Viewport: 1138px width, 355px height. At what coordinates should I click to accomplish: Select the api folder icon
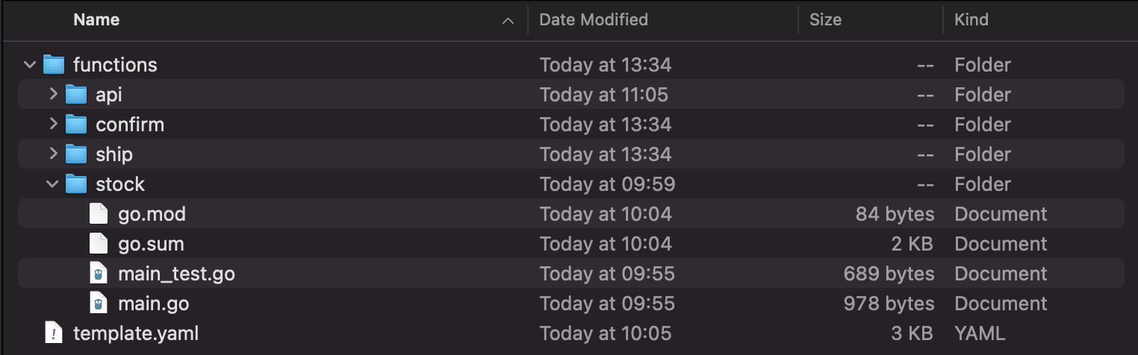[x=76, y=95]
